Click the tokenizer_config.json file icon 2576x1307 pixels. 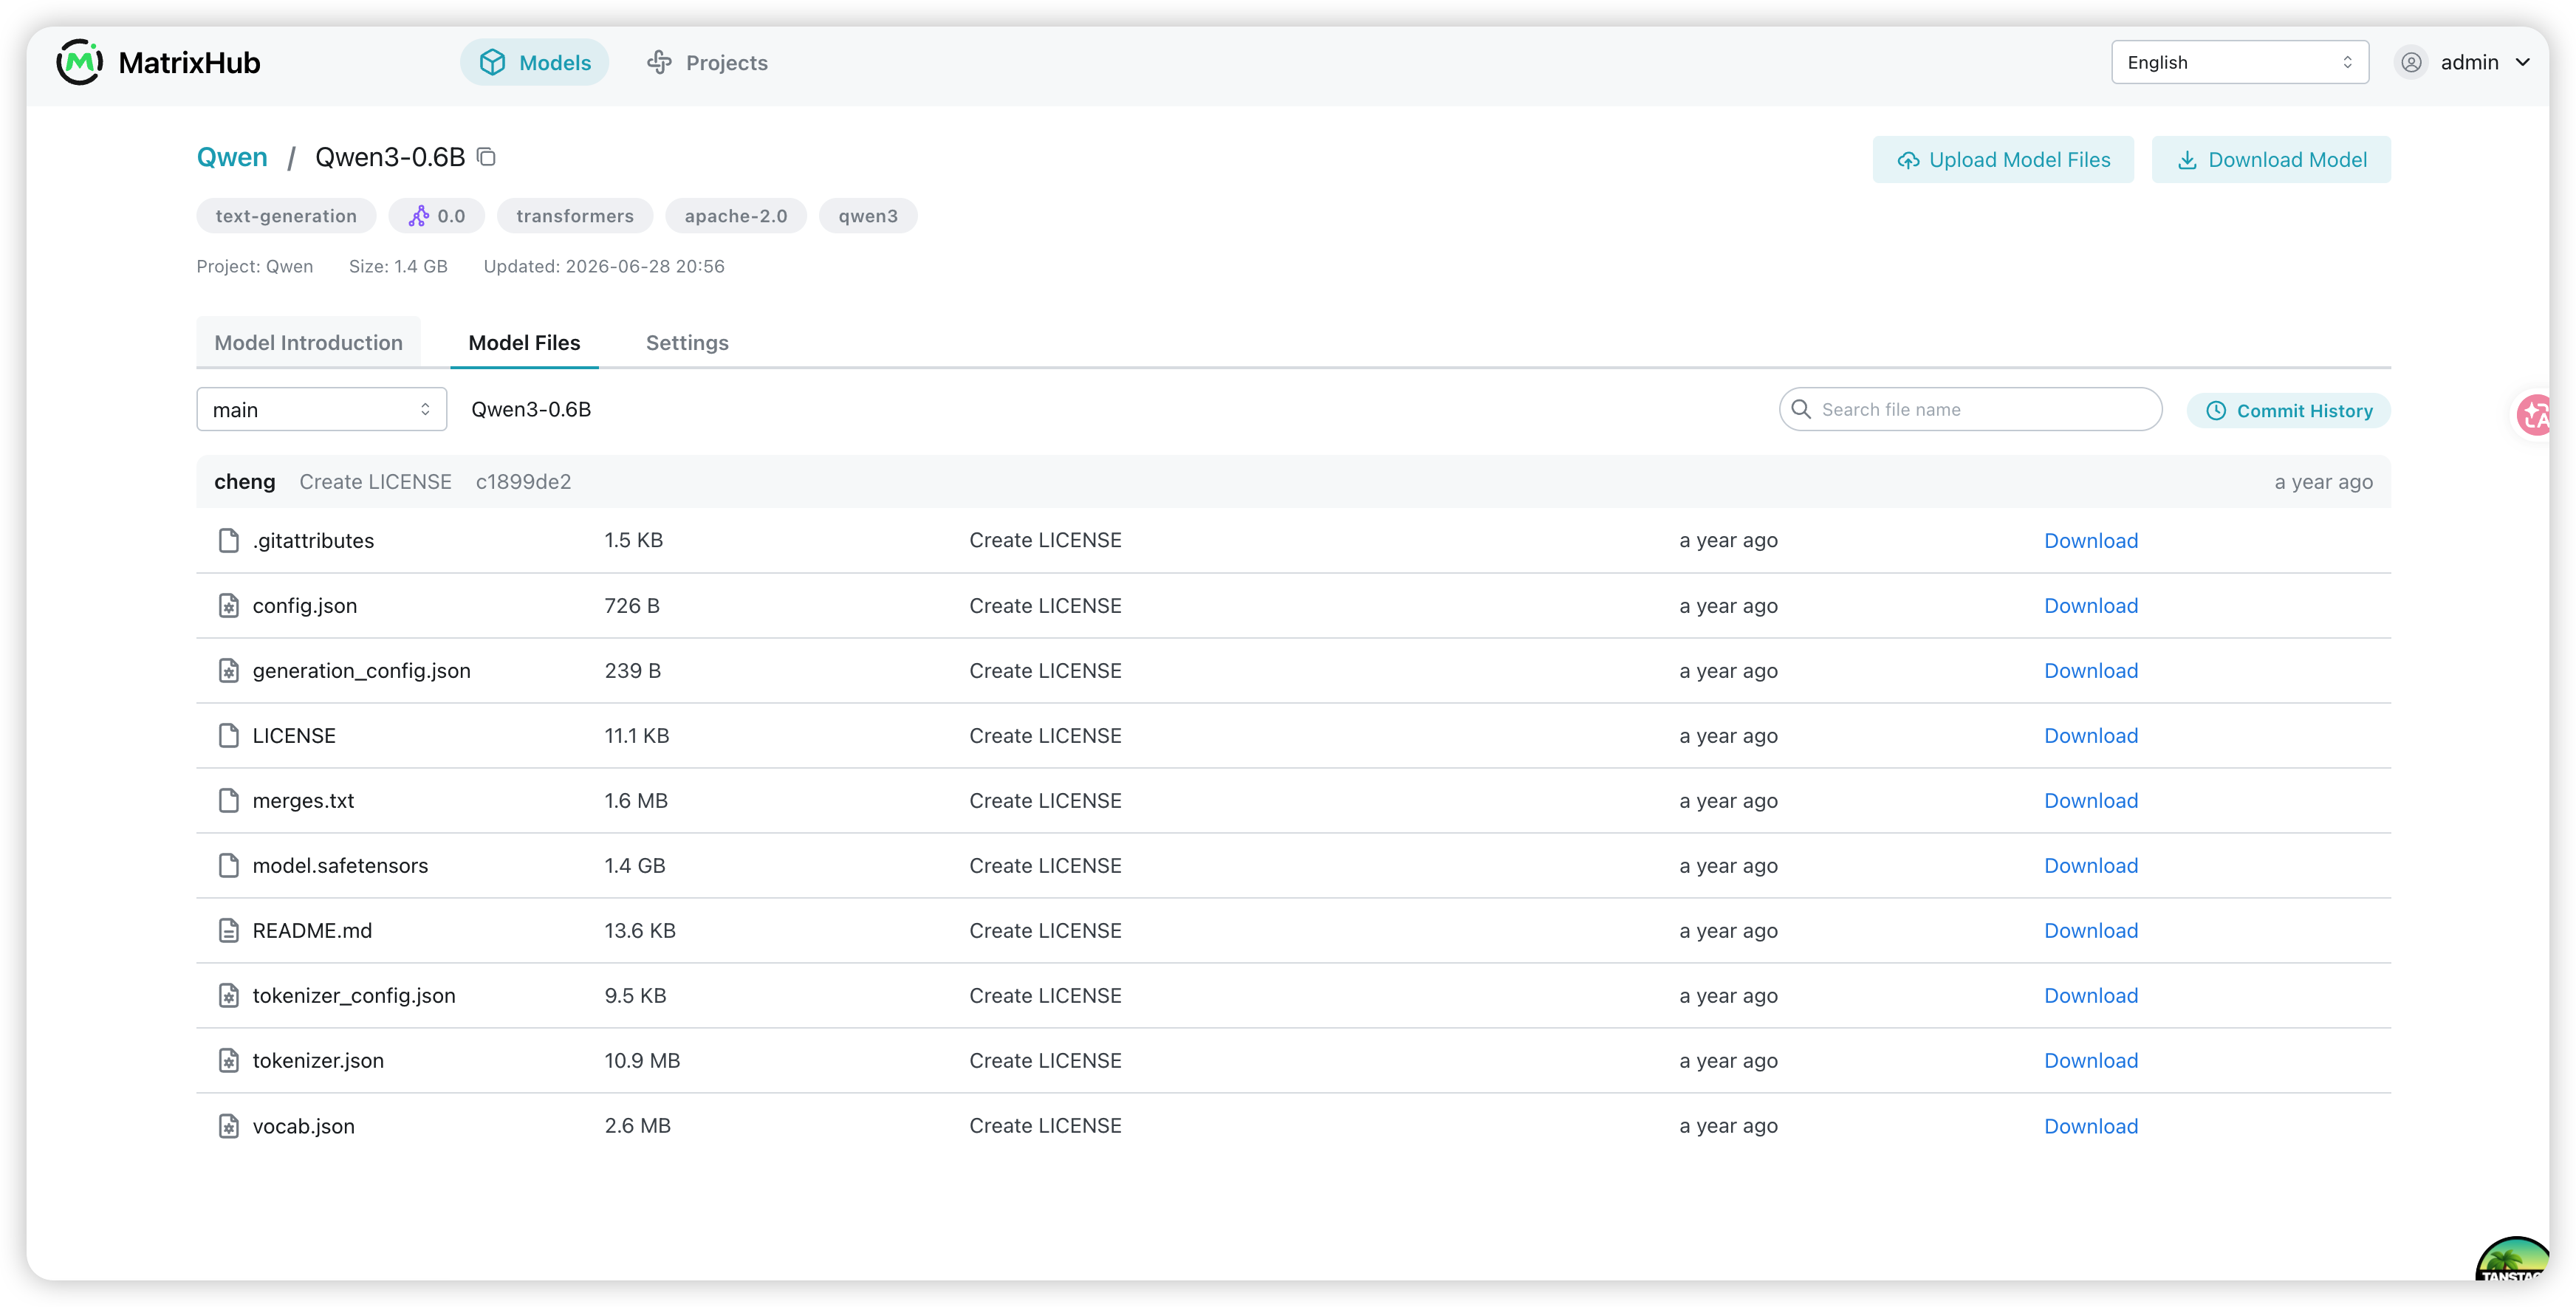point(229,995)
